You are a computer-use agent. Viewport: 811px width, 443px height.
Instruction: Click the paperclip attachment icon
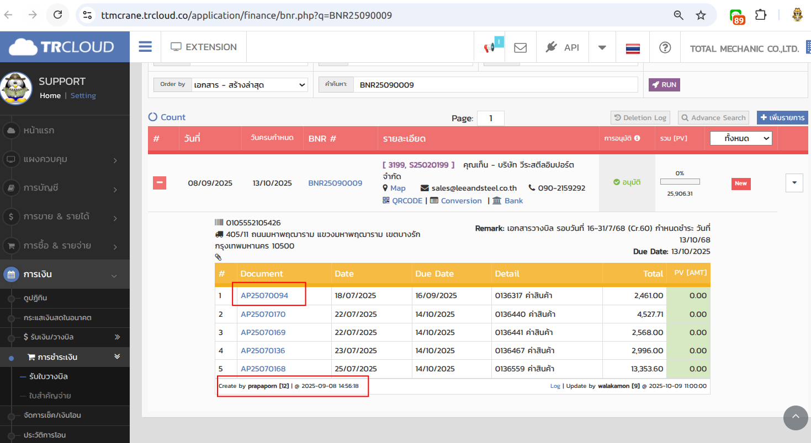(x=218, y=257)
